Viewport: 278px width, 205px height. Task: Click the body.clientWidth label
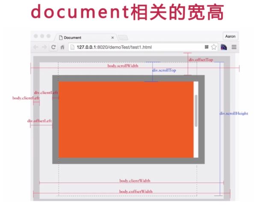click(x=135, y=181)
